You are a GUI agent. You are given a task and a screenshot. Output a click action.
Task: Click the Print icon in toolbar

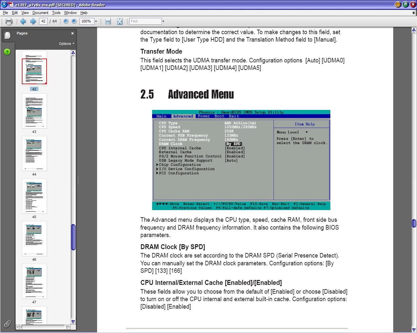tap(9, 21)
